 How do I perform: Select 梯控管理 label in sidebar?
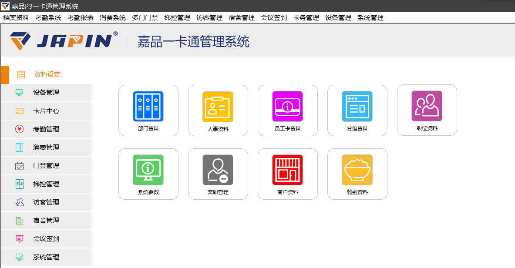pos(46,184)
